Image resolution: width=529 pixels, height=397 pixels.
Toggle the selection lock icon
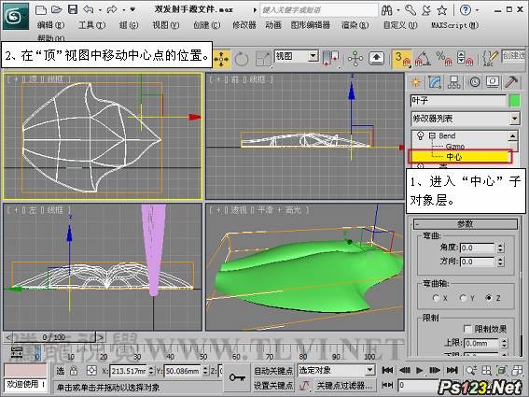coord(74,371)
